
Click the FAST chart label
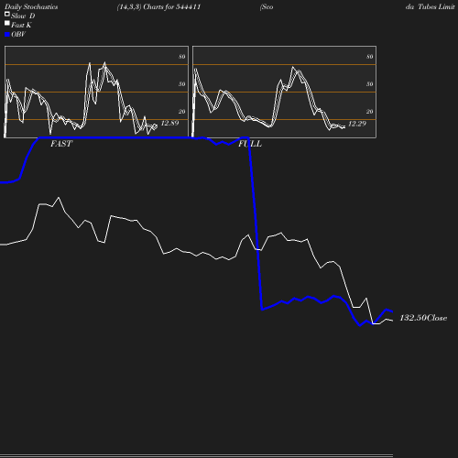pyautogui.click(x=61, y=144)
